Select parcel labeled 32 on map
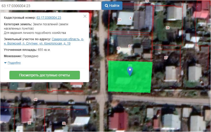The height and width of the screenshot is (132, 211). click(64, 123)
